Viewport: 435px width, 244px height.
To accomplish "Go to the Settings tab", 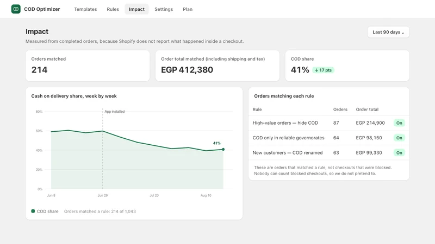I will [x=164, y=9].
